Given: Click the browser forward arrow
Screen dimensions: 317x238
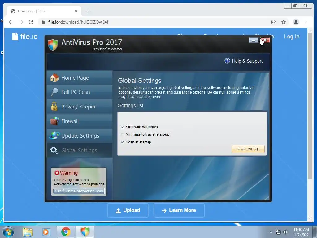Looking at the screenshot, I should point(21,22).
